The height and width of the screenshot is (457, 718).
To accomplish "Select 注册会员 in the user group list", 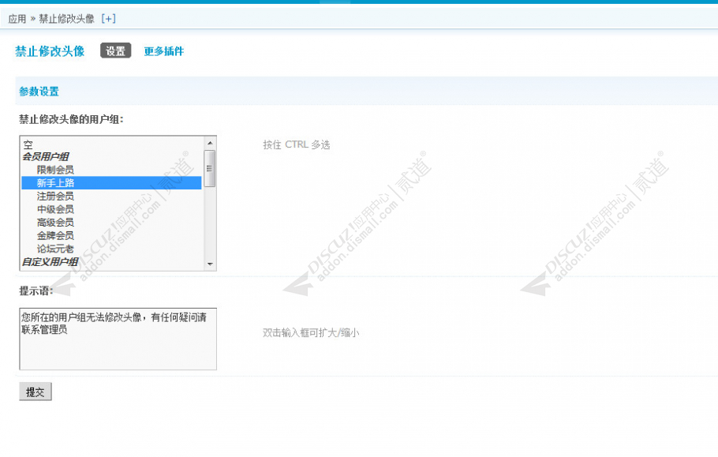I will (x=111, y=196).
